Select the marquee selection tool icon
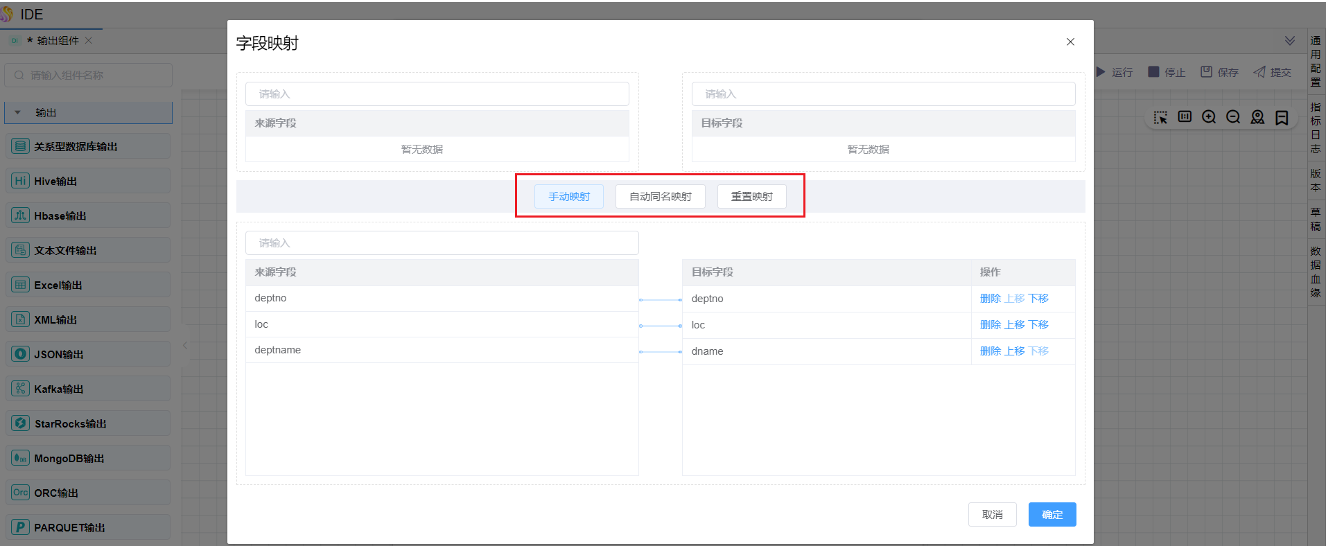This screenshot has height=546, width=1326. click(x=1160, y=117)
